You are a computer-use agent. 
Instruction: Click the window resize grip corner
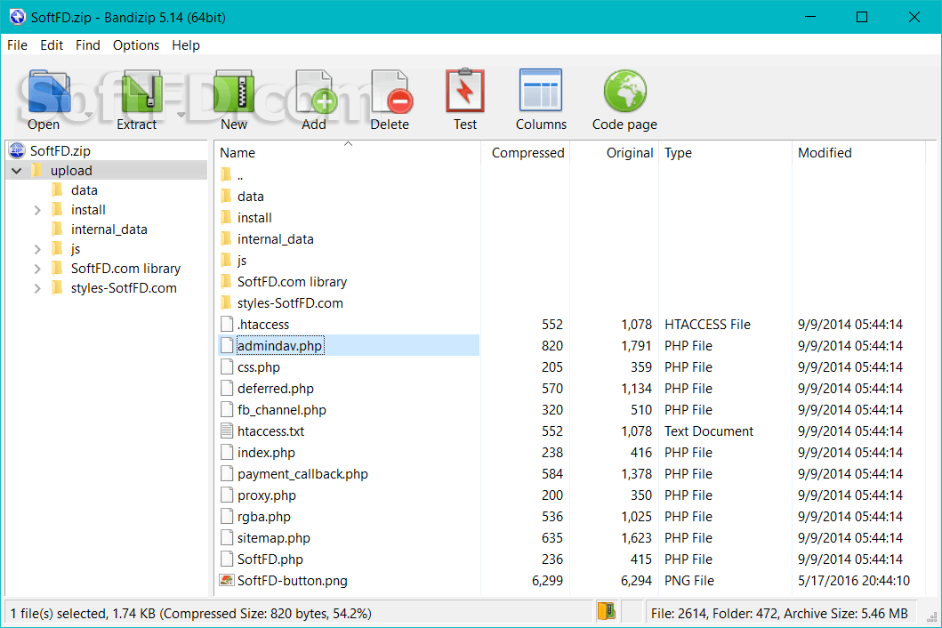[x=932, y=617]
